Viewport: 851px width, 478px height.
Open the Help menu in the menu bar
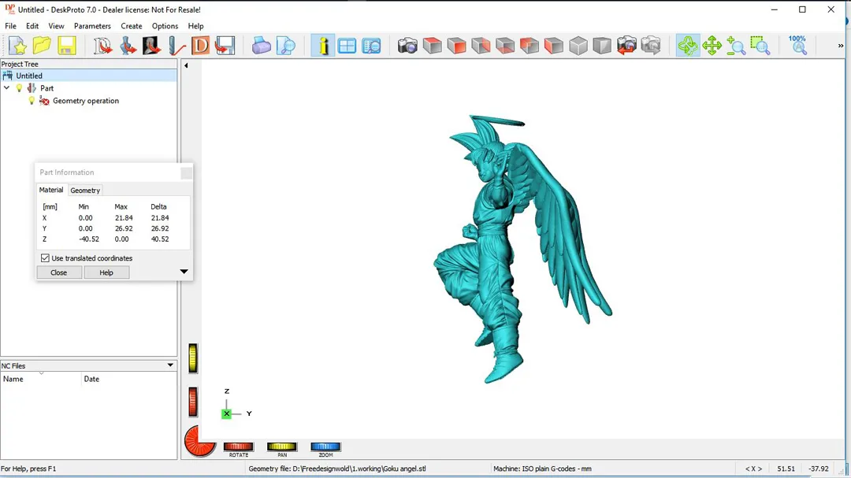click(x=196, y=26)
